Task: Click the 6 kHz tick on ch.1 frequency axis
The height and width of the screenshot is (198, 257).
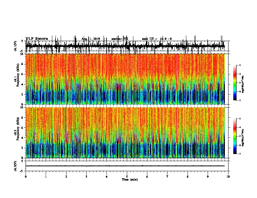Action: pyautogui.click(x=23, y=74)
